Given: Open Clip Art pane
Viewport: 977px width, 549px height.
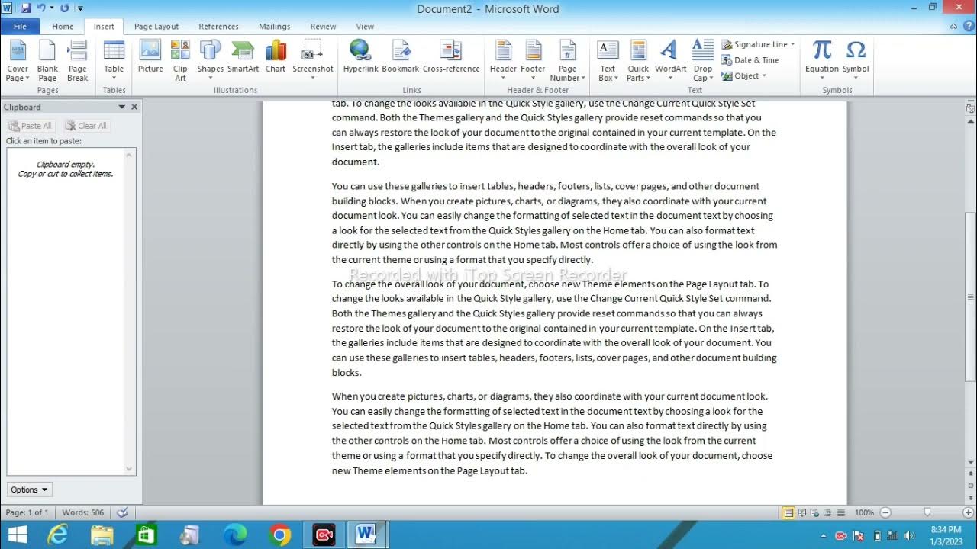Looking at the screenshot, I should pos(180,61).
